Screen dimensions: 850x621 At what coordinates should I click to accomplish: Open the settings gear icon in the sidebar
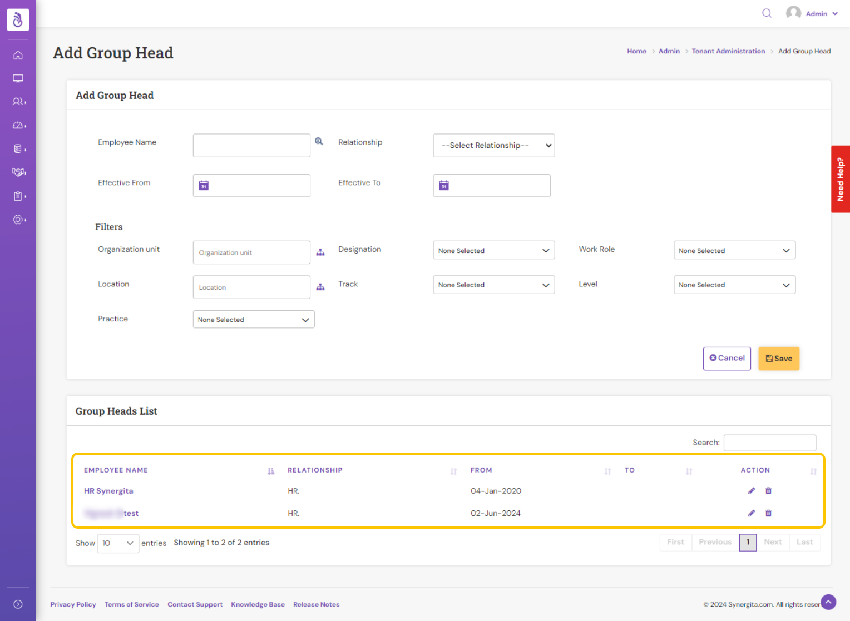19,220
